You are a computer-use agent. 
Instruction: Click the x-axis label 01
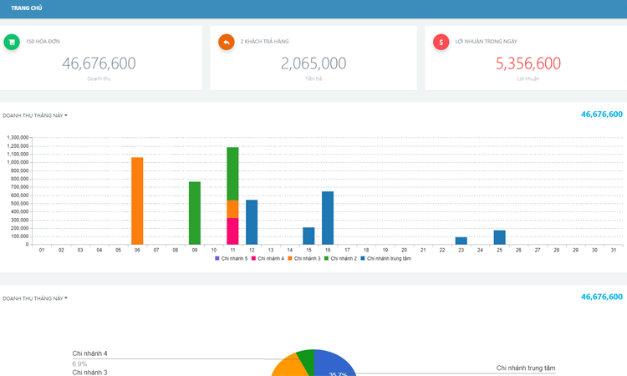(x=42, y=250)
